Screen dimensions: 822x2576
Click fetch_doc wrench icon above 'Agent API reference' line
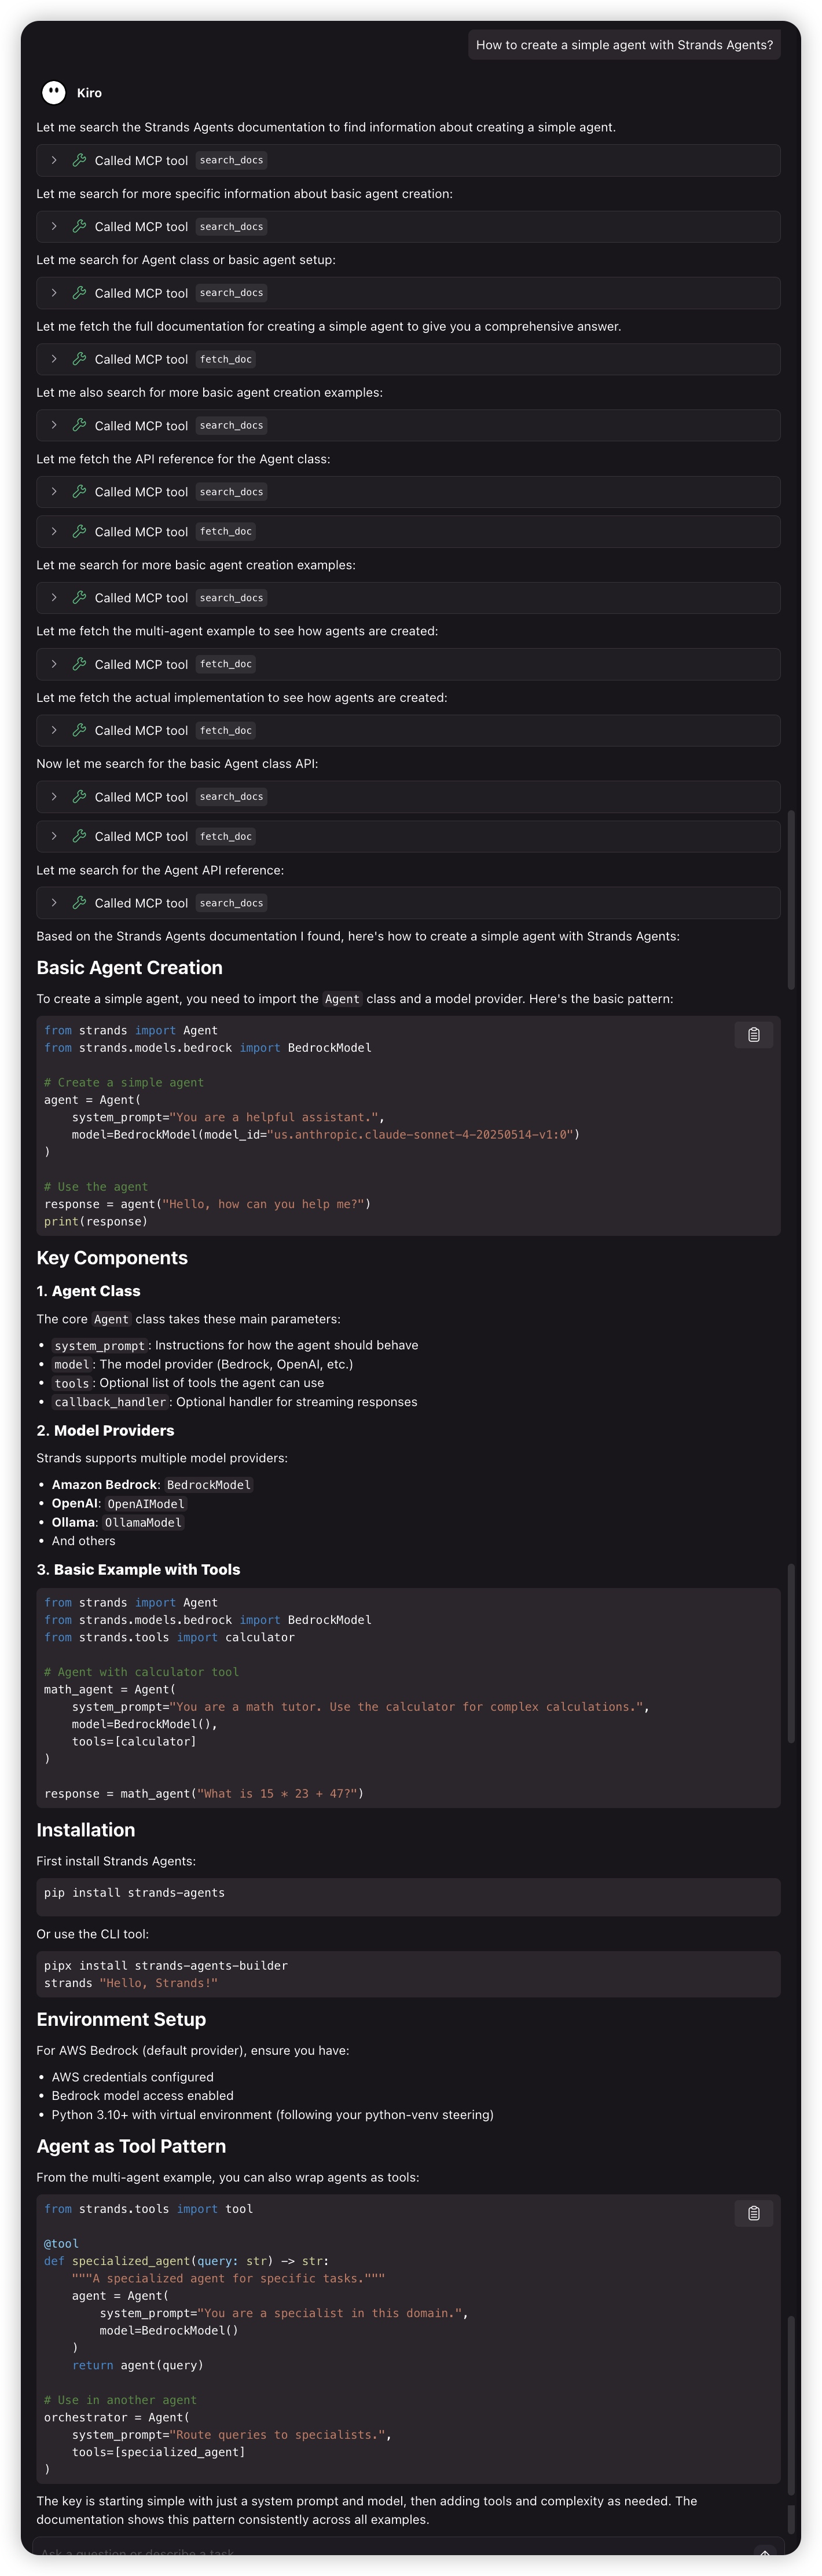click(x=79, y=836)
